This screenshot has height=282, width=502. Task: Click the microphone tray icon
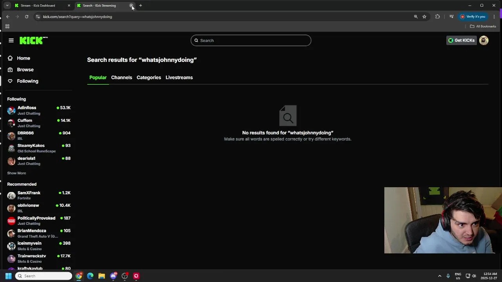[x=448, y=276]
